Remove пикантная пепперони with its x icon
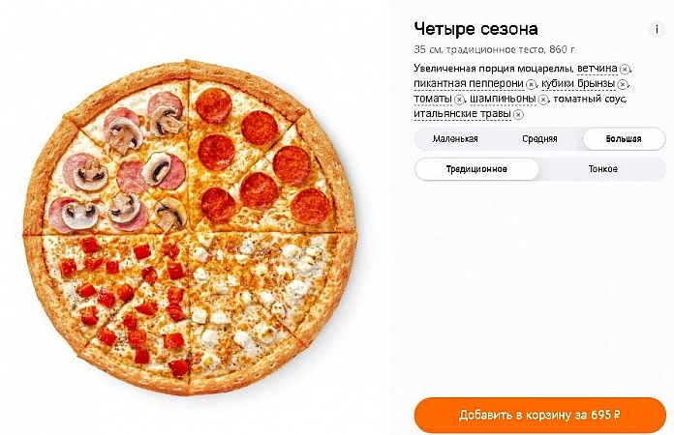 click(x=531, y=84)
